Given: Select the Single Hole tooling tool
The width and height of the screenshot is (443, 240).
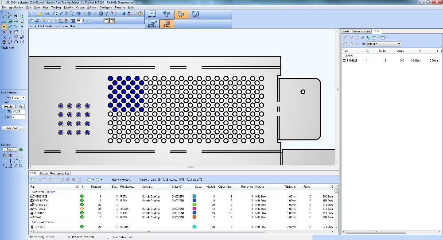Looking at the screenshot, I should [4, 27].
